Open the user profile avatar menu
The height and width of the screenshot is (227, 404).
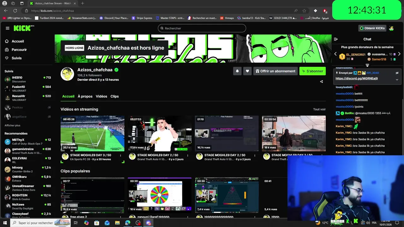click(x=391, y=28)
